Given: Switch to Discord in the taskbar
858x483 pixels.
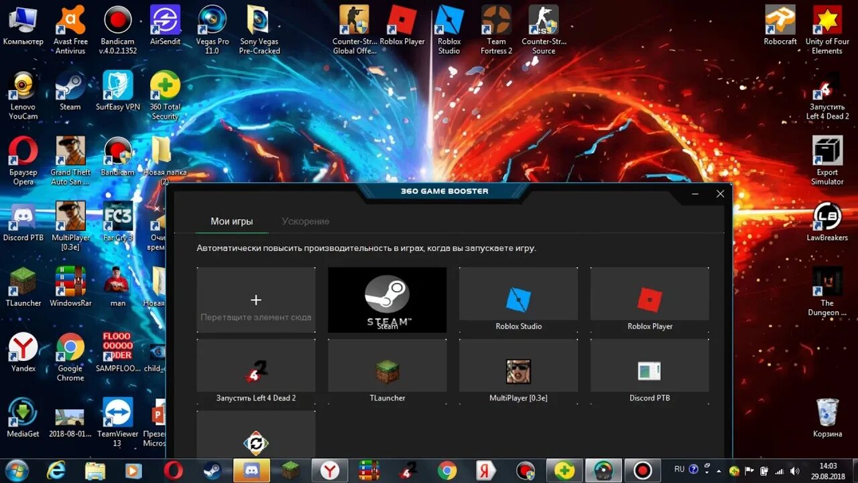Looking at the screenshot, I should [x=252, y=470].
